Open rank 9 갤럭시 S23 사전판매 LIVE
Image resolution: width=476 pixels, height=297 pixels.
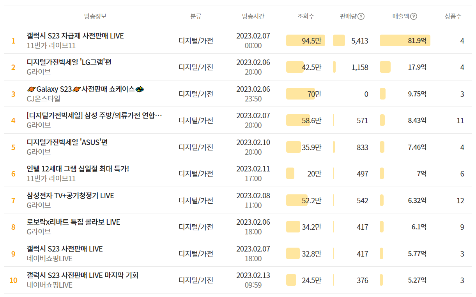pos(65,249)
